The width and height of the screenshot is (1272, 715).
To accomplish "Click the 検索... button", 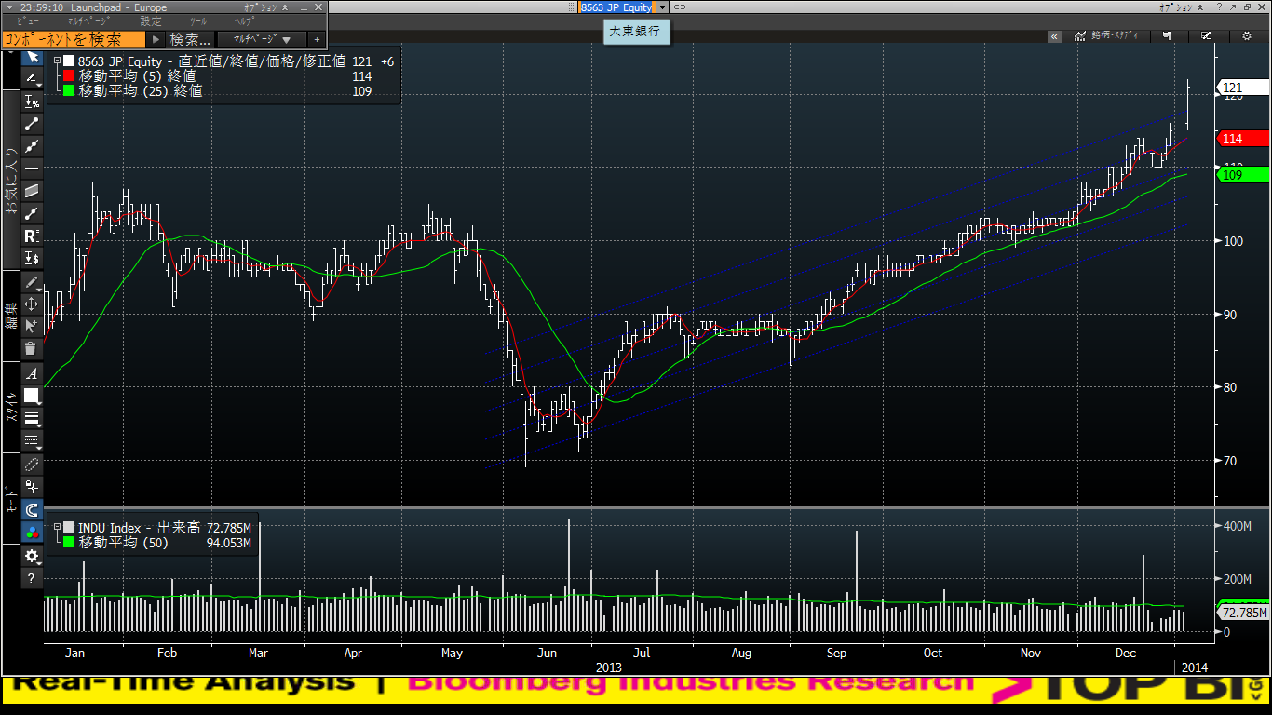I will [x=190, y=40].
